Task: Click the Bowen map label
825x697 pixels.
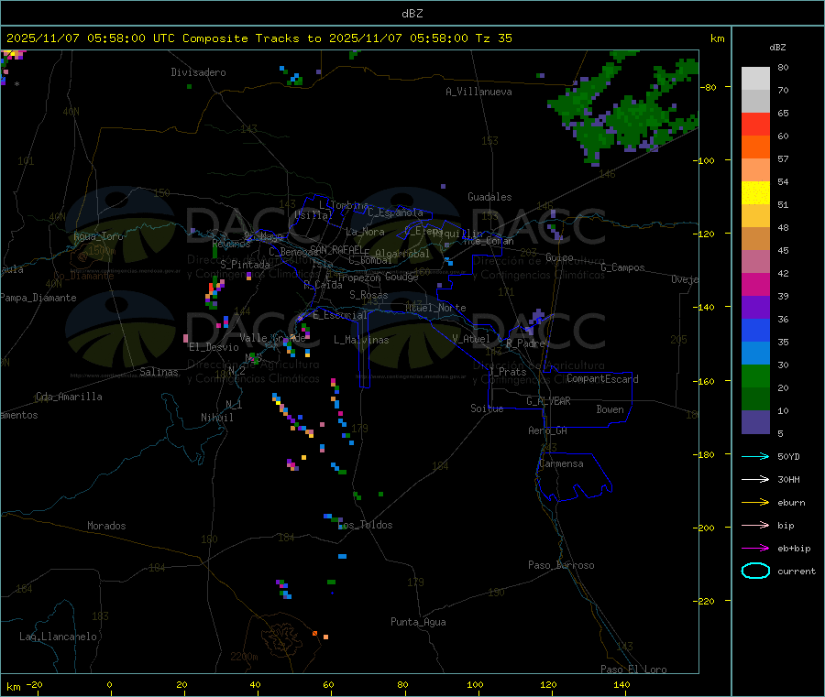Action: pos(610,409)
